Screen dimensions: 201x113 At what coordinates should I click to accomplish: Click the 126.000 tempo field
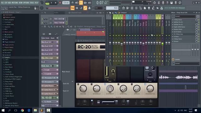pyautogui.click(x=66, y=3)
